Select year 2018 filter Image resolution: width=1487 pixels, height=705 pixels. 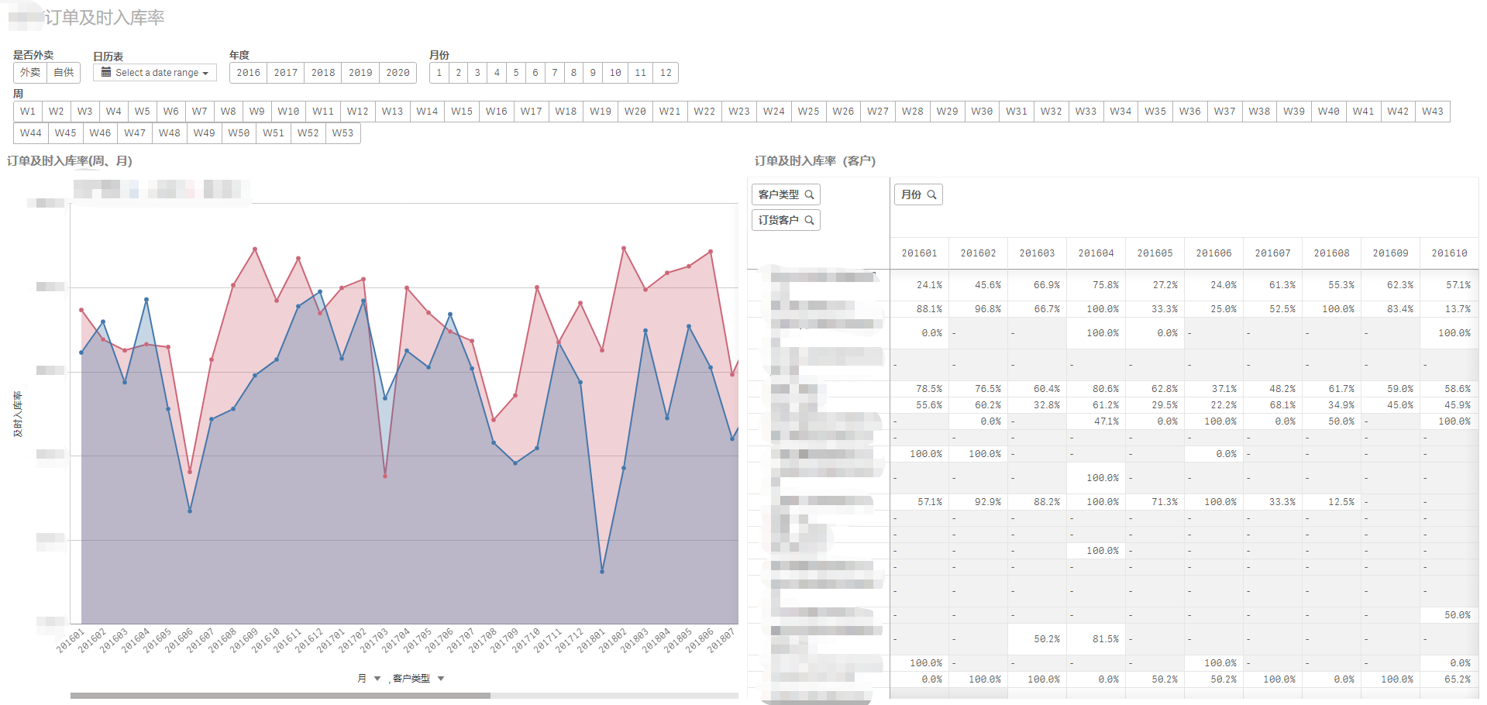pos(323,73)
